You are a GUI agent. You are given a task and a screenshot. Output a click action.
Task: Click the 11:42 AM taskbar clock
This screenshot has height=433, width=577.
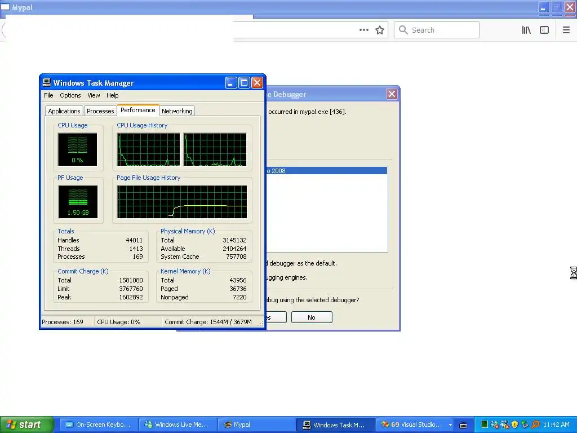tap(556, 425)
